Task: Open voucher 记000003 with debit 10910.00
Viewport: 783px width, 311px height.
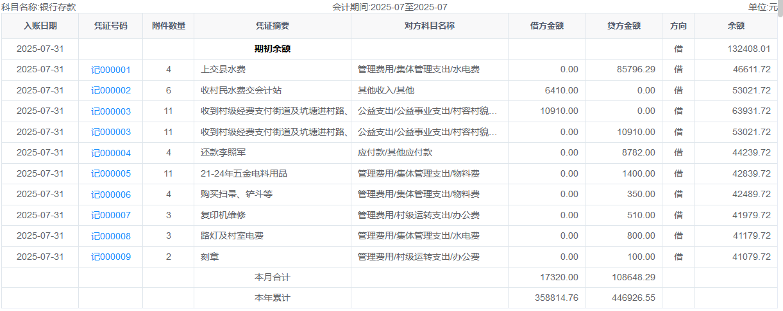Action: point(110,111)
